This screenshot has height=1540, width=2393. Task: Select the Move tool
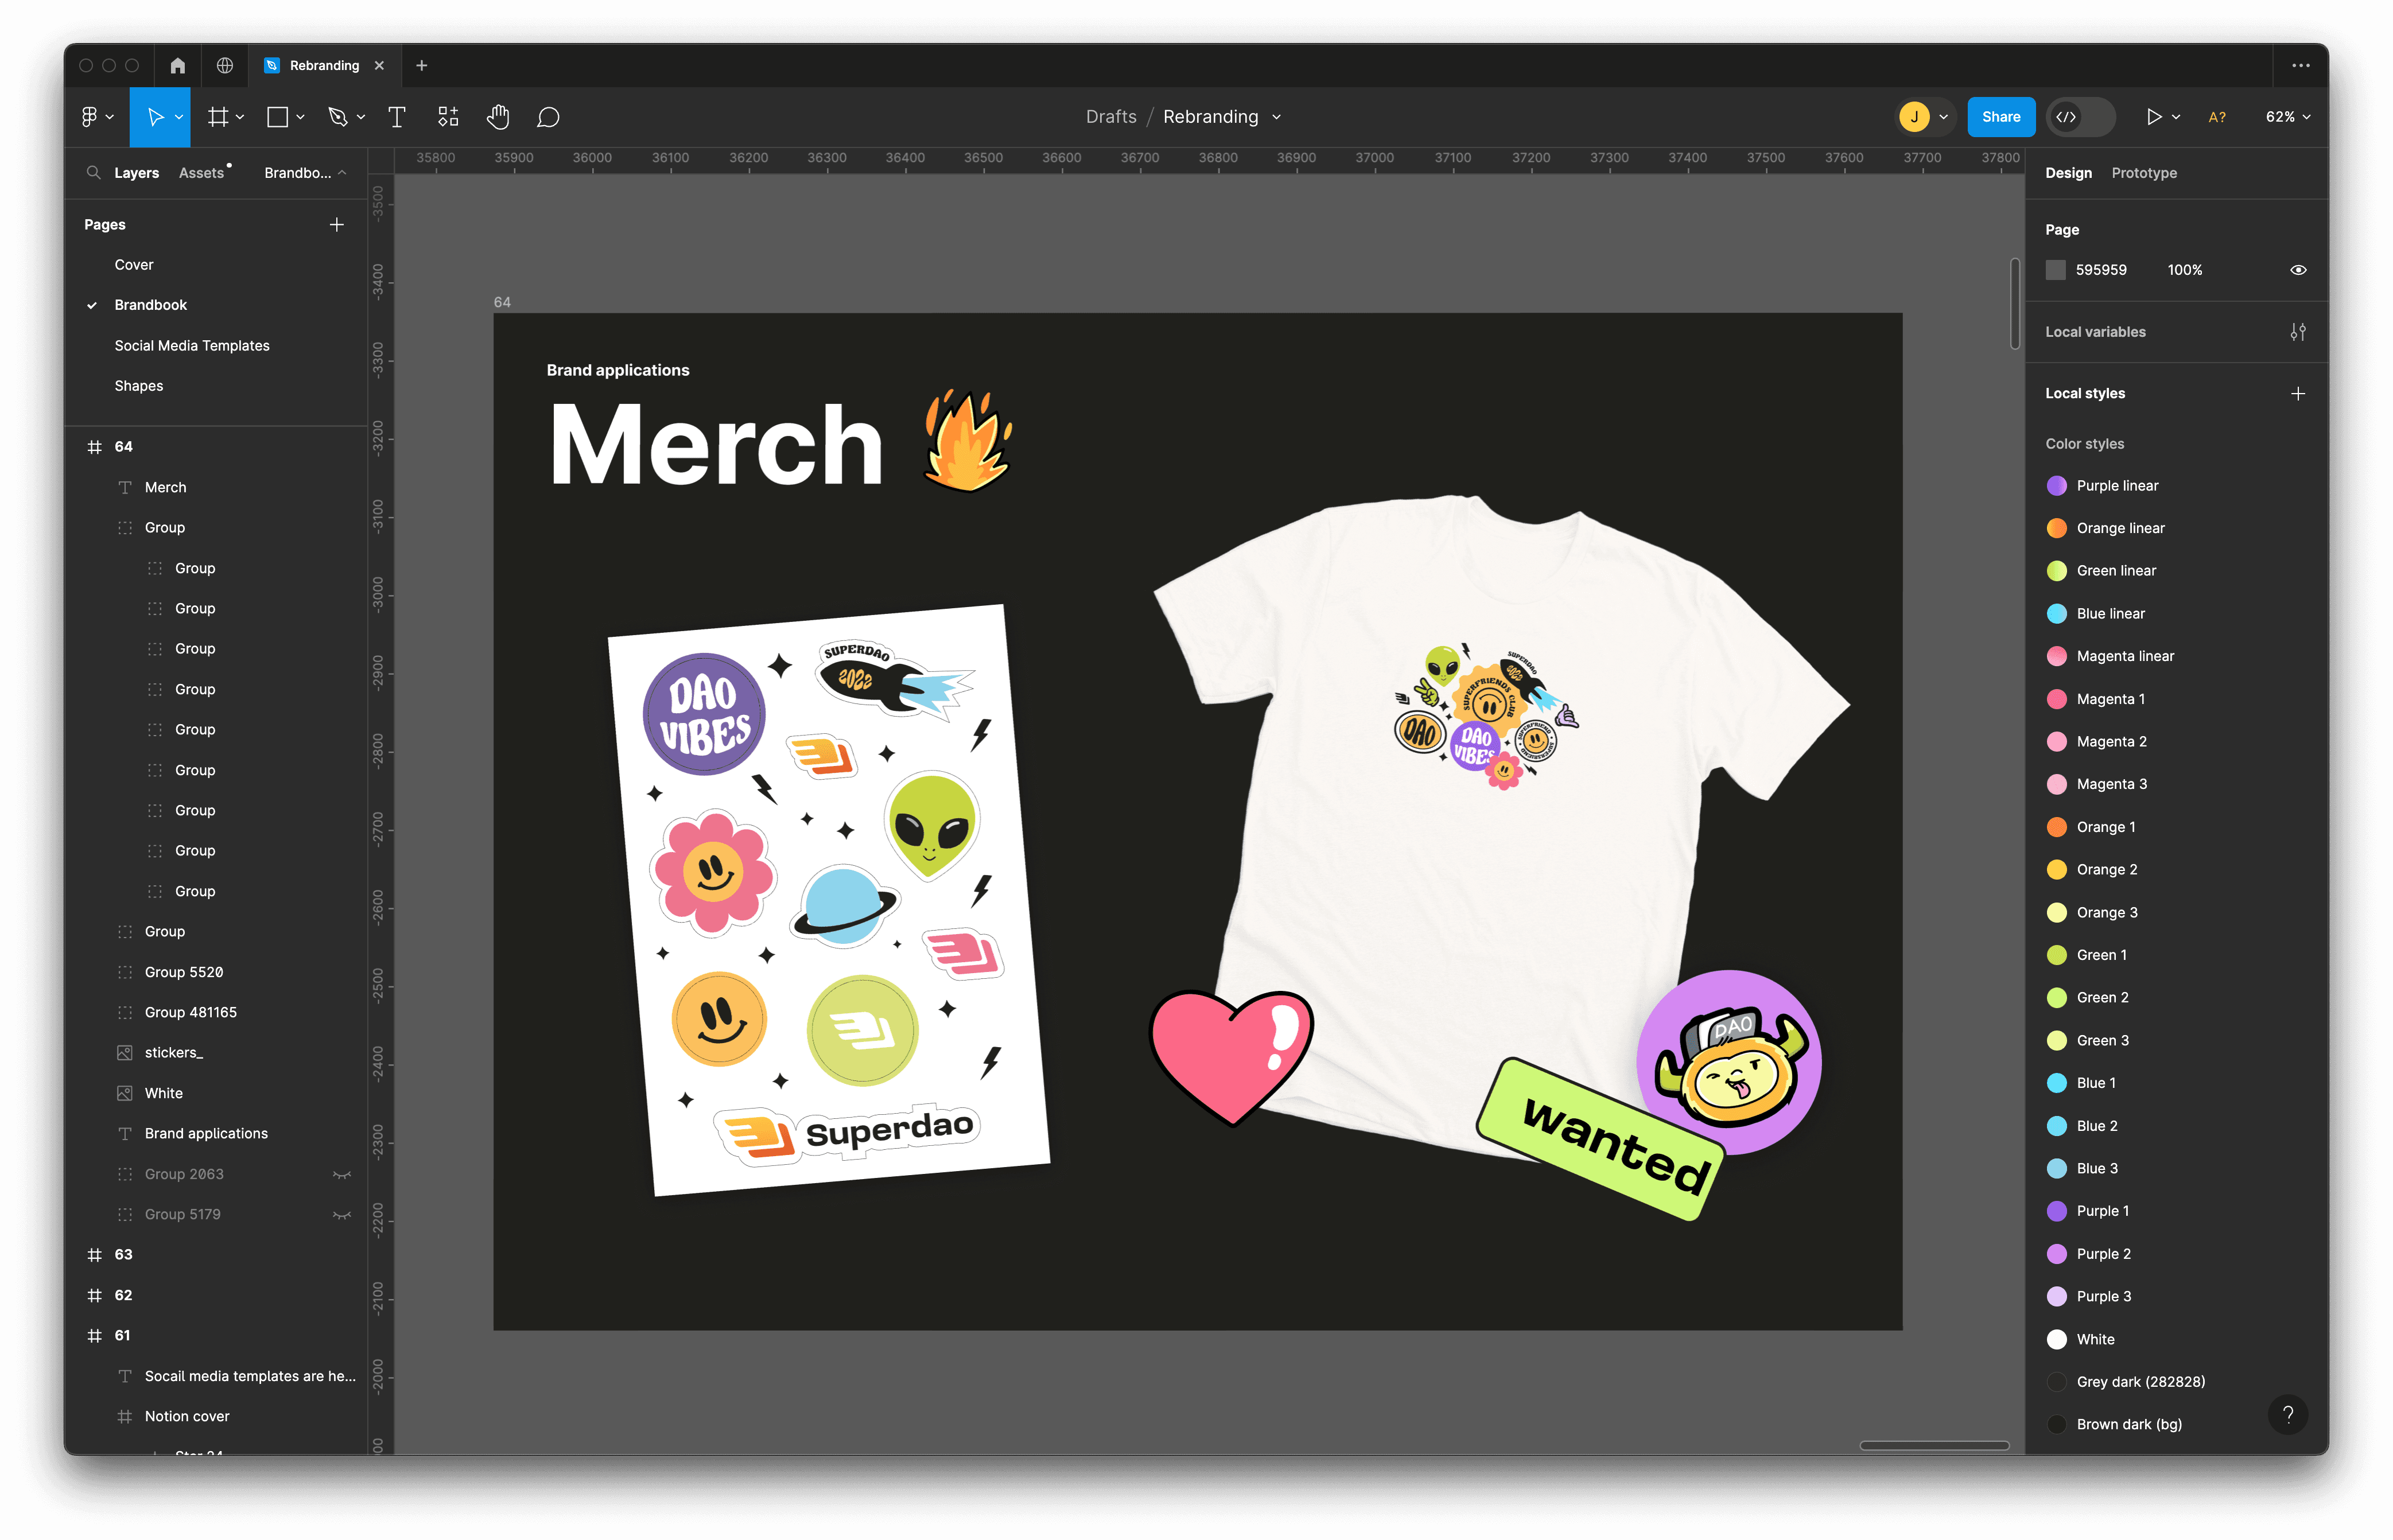[x=157, y=116]
